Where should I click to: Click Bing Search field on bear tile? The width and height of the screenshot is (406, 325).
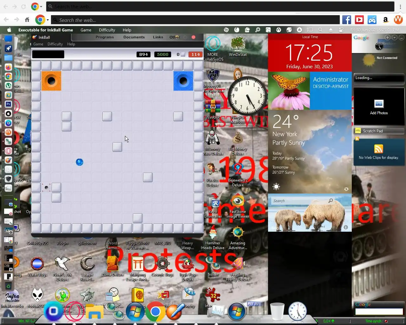303,201
